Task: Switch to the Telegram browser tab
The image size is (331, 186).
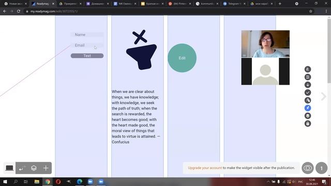Action: pos(234,4)
